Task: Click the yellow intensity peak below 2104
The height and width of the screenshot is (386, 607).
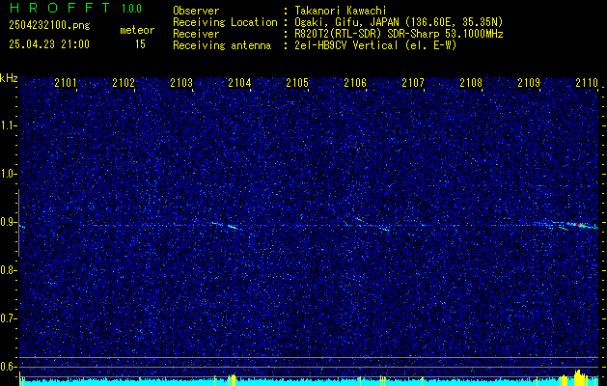Action: pos(232,380)
